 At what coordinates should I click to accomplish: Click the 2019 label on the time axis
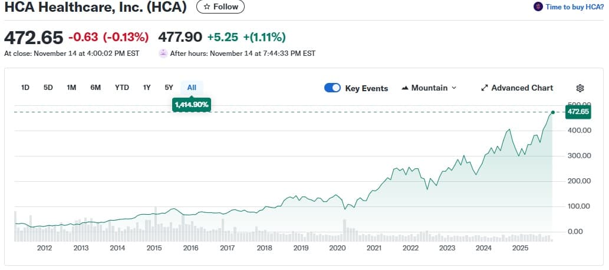point(301,248)
